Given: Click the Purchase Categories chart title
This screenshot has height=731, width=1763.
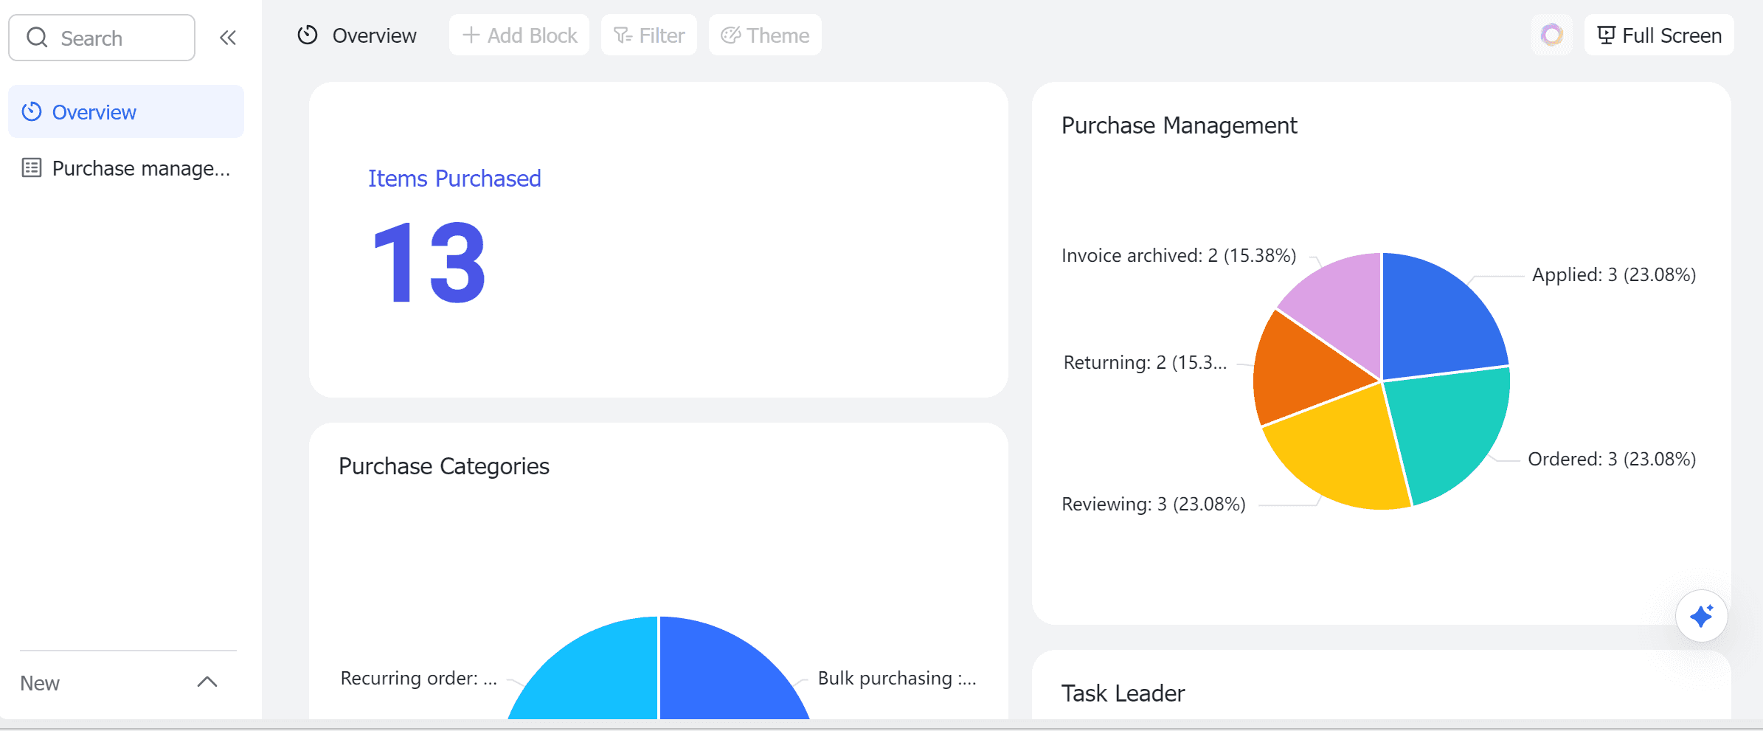Looking at the screenshot, I should [444, 466].
